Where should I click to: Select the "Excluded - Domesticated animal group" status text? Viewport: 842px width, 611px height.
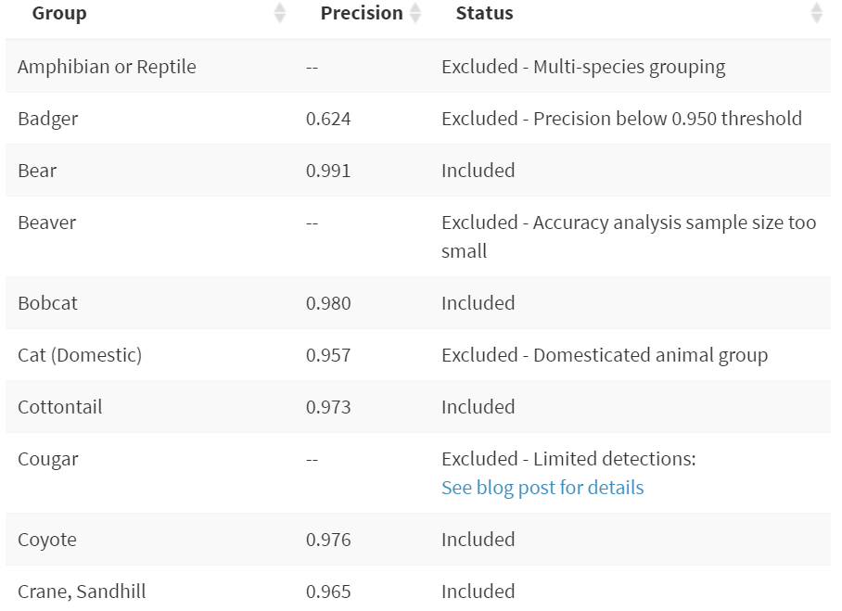click(x=605, y=355)
